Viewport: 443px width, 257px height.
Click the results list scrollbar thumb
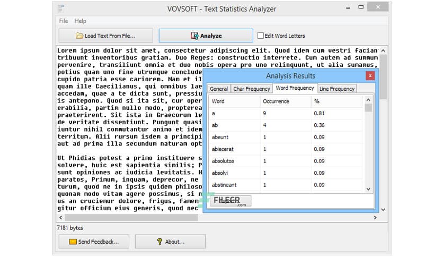(x=368, y=108)
